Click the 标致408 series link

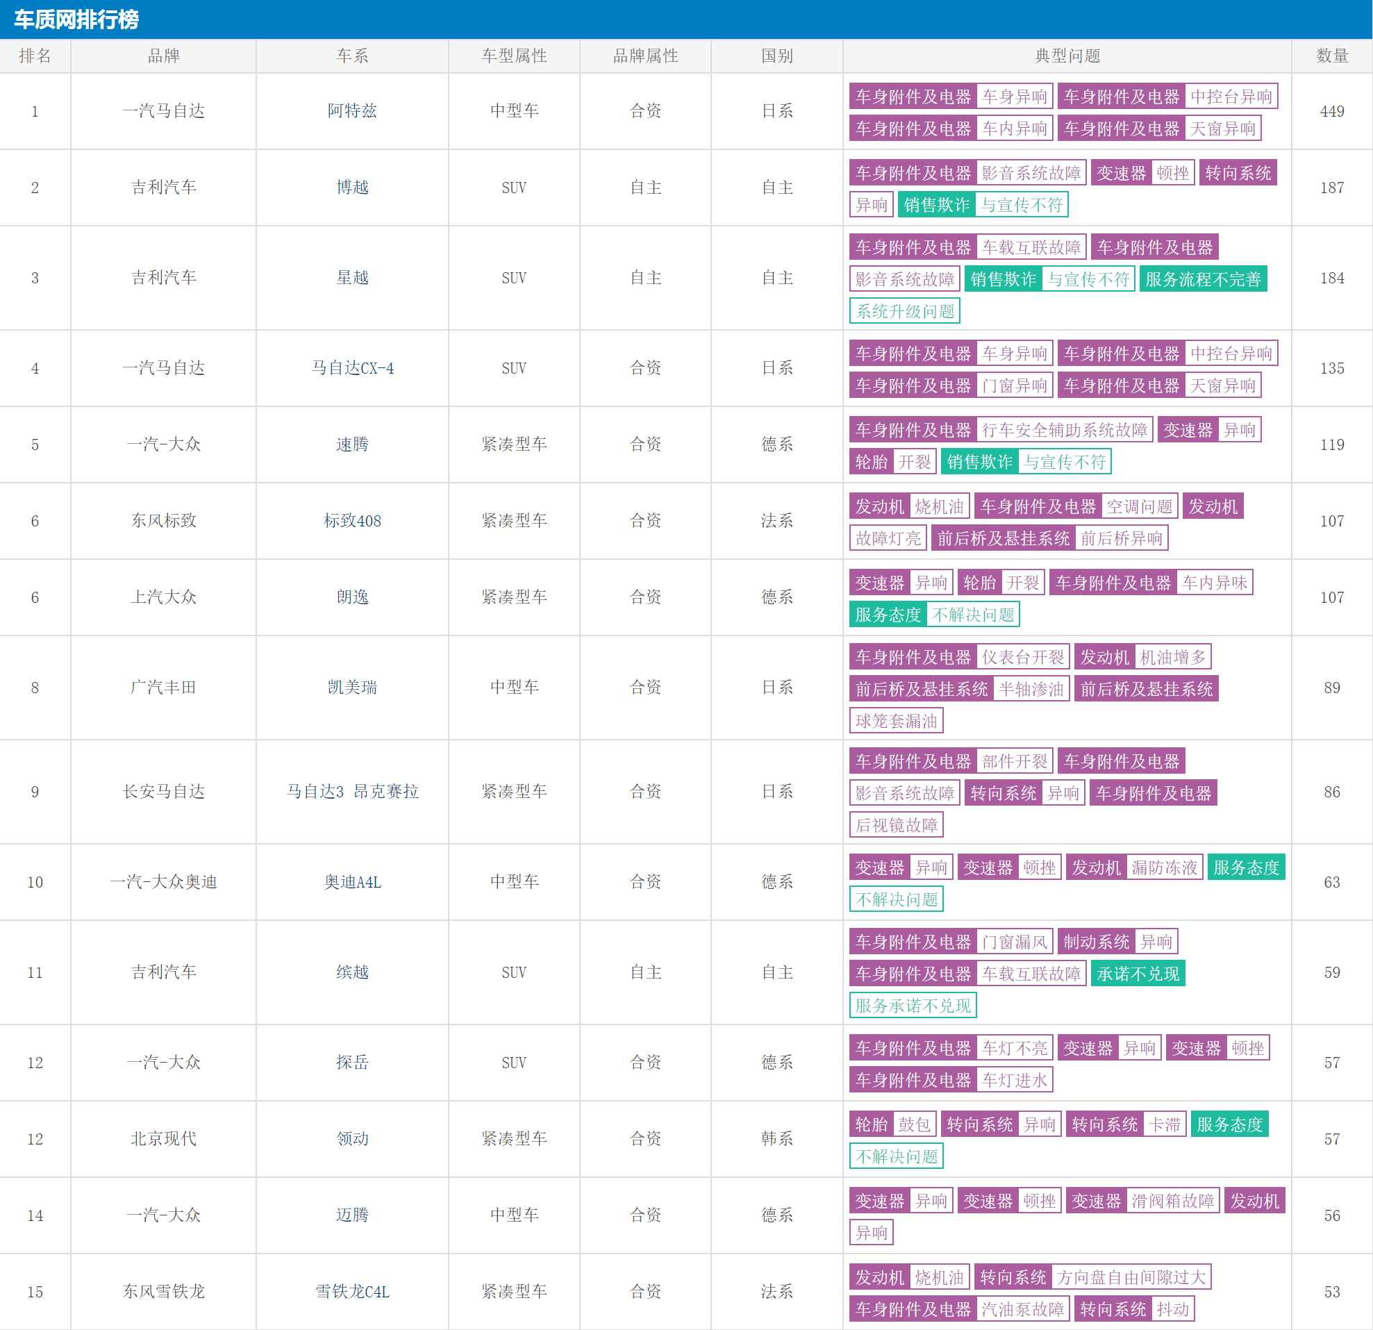pyautogui.click(x=351, y=520)
